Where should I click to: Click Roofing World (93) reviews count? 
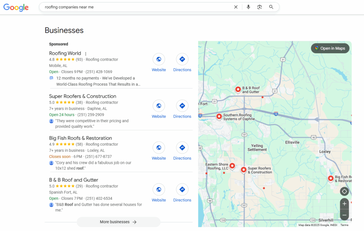tap(79, 59)
